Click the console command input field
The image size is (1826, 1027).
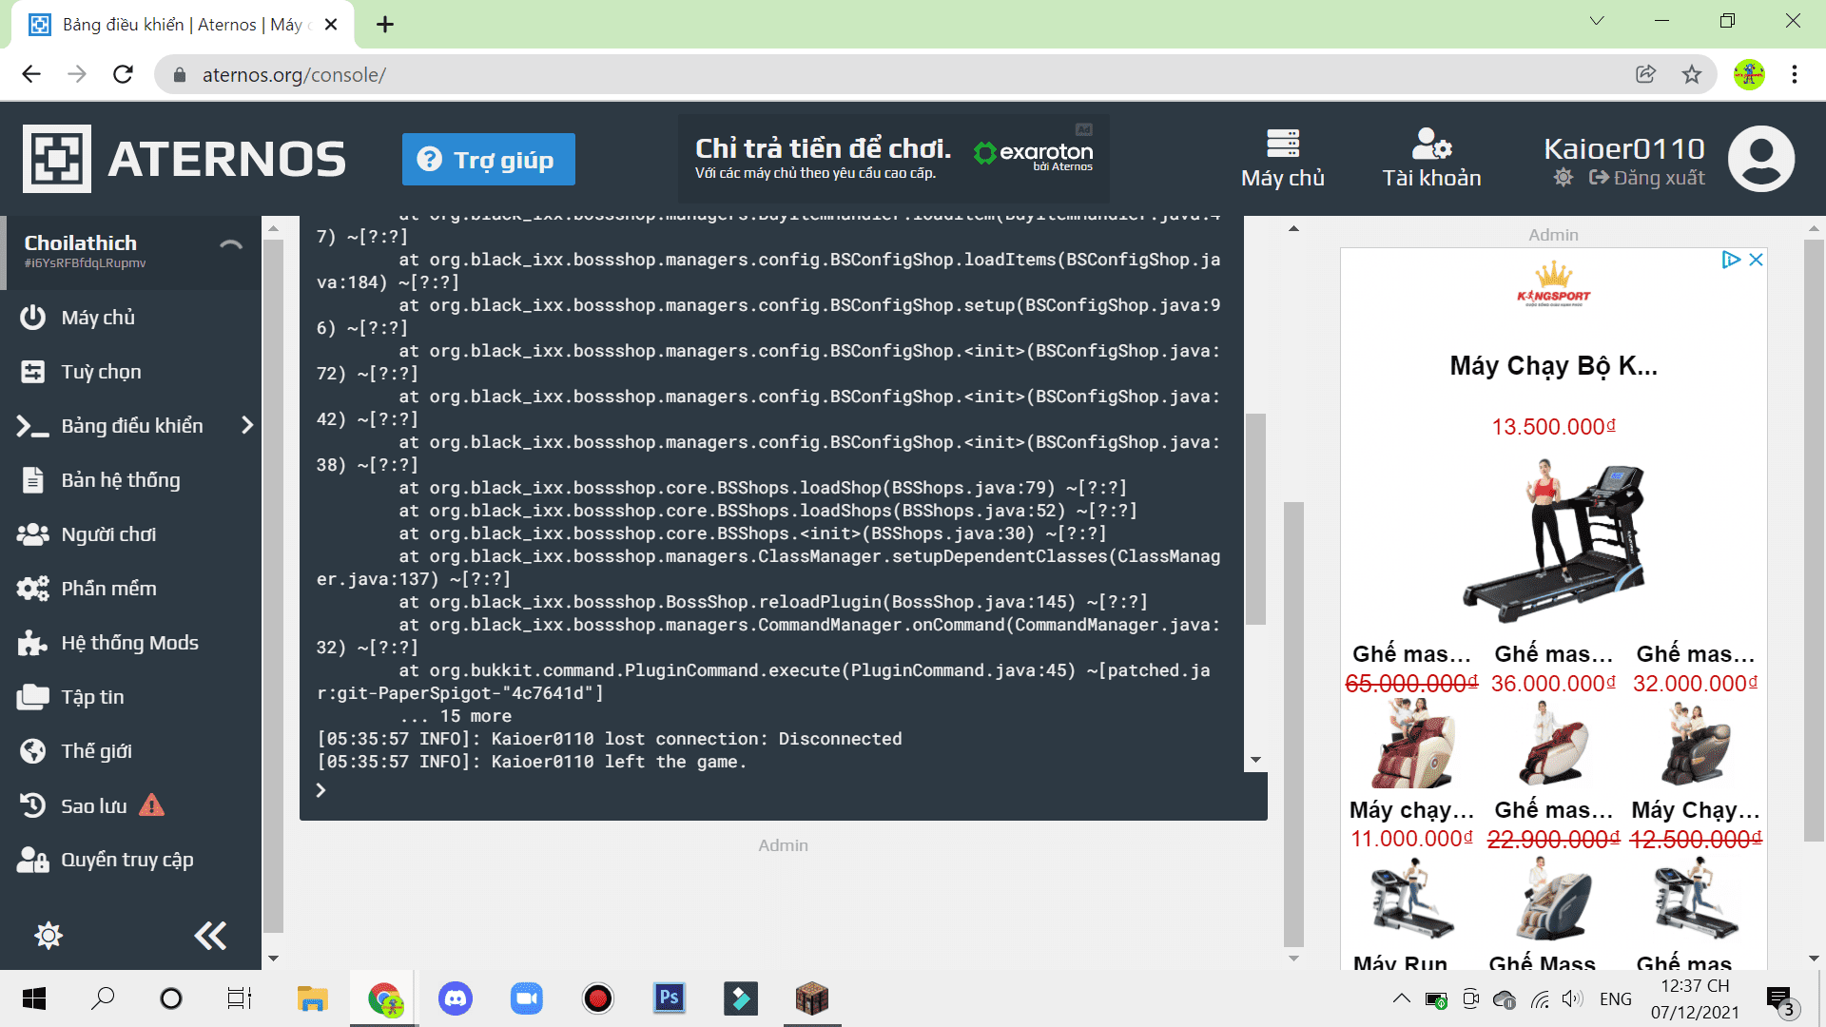[x=780, y=790]
